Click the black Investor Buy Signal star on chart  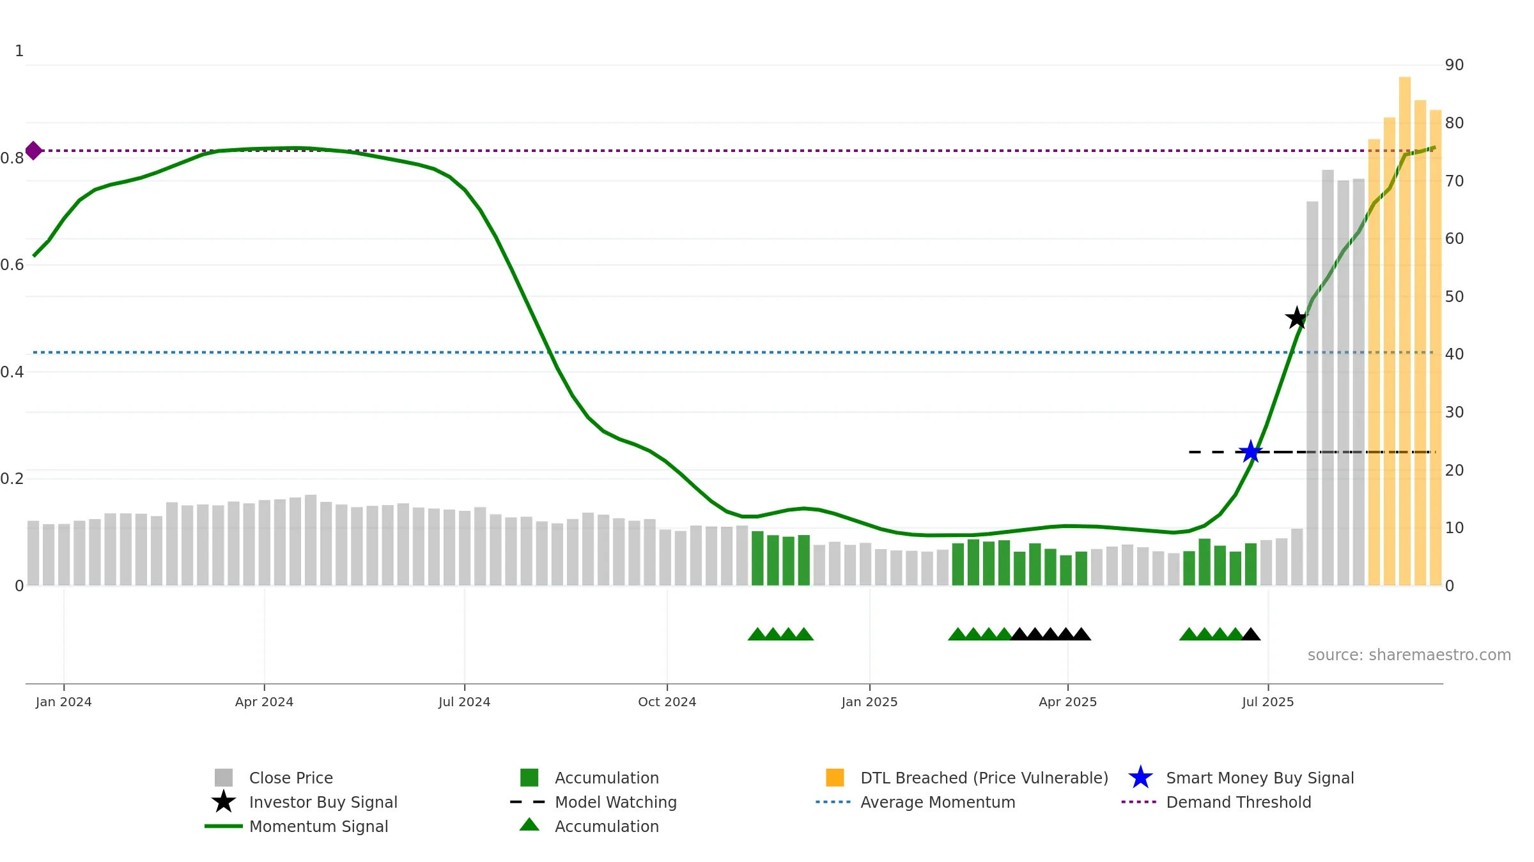click(x=1297, y=318)
